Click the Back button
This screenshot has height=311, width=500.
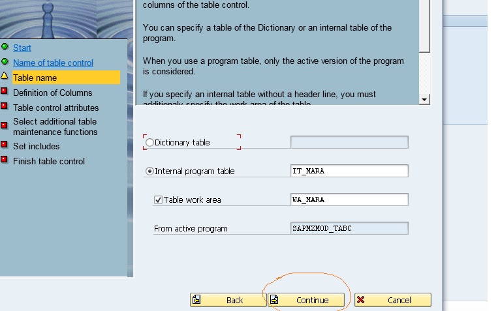[228, 300]
